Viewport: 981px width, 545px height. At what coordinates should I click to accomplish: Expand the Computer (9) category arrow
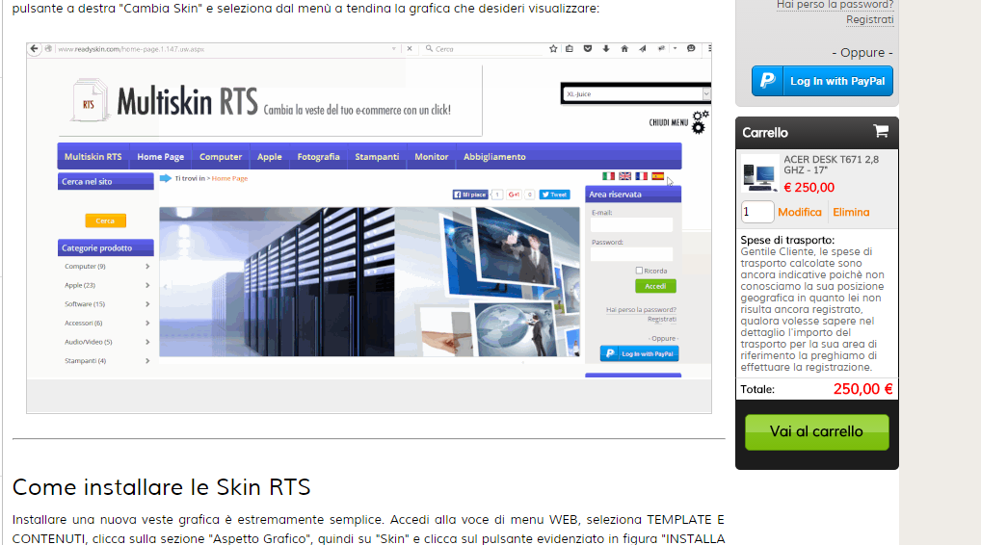[147, 267]
